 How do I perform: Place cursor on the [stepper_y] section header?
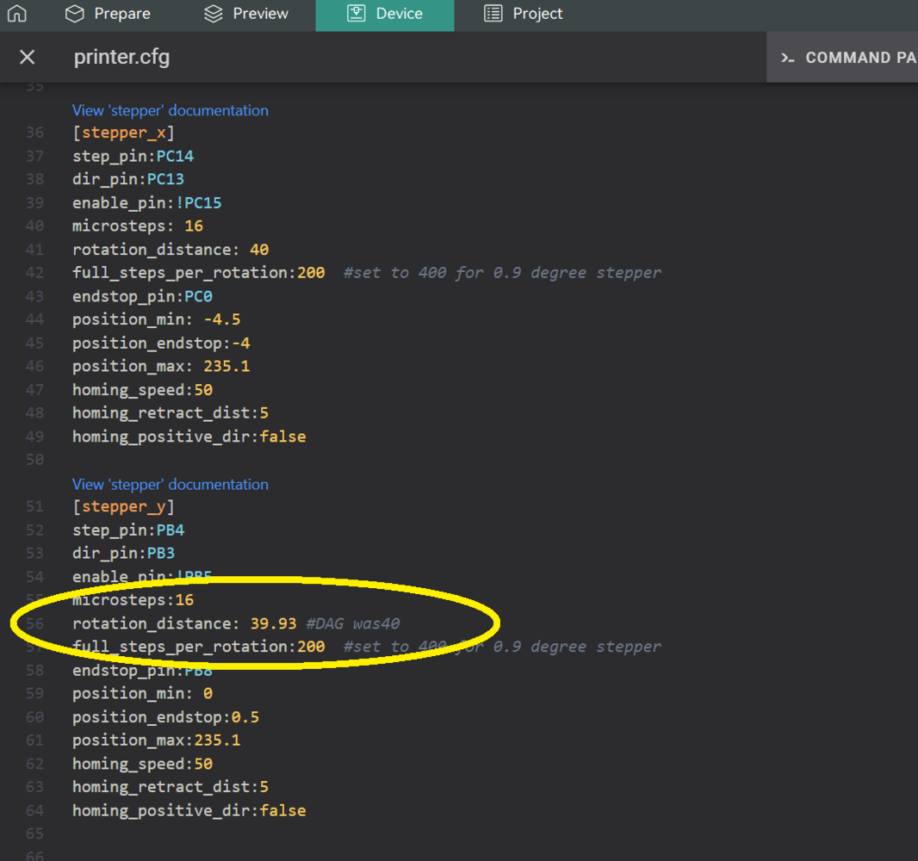pos(123,506)
